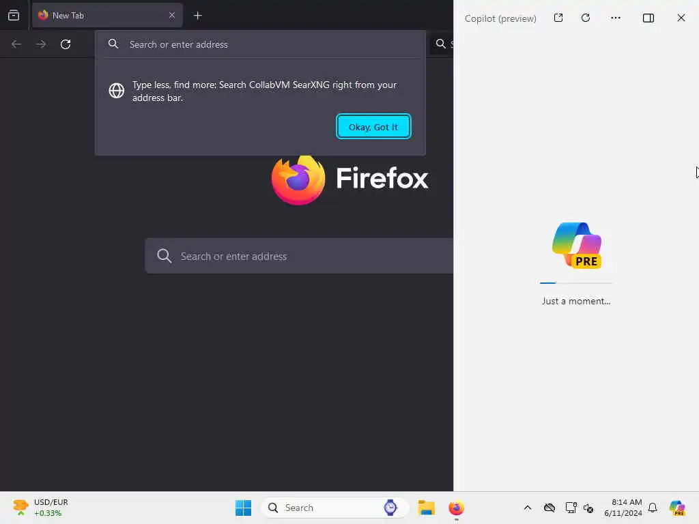Open USD/EUR widget on taskbar
This screenshot has width=699, height=524.
click(x=41, y=508)
